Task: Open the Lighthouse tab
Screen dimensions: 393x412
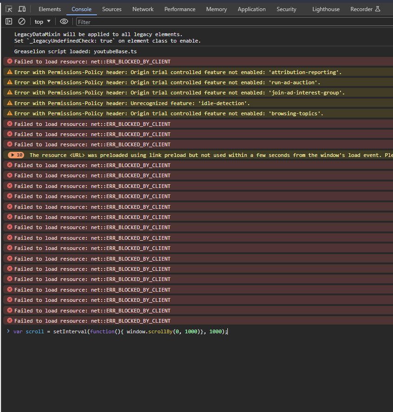Action: 326,9
